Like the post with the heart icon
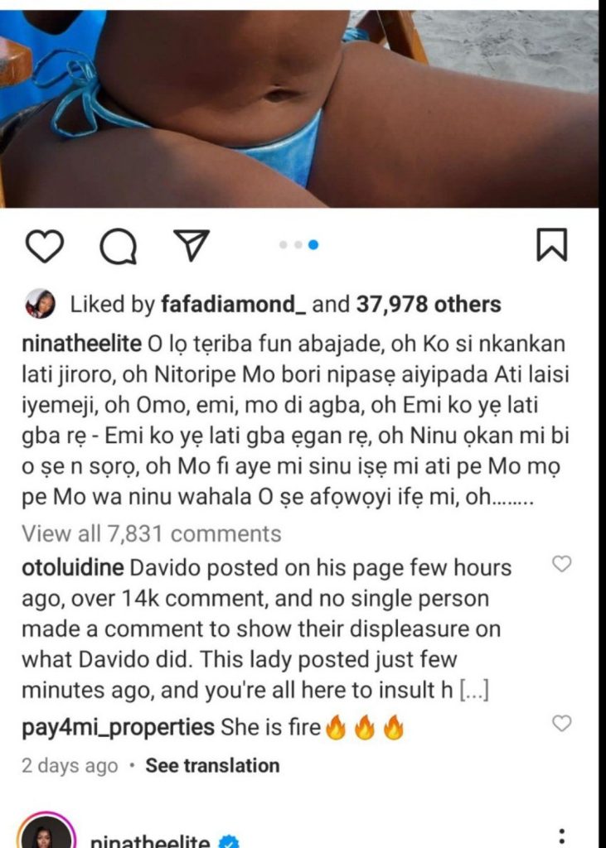Image resolution: width=606 pixels, height=848 pixels. click(45, 246)
